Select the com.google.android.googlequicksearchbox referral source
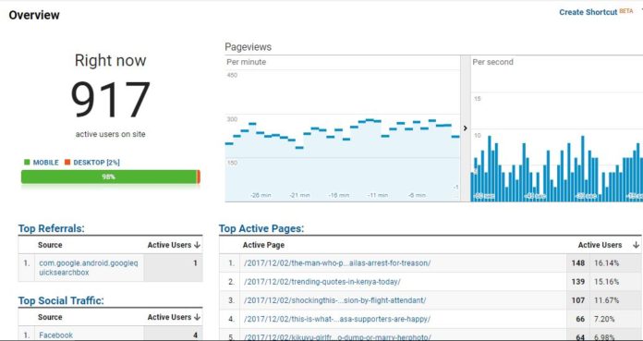The height and width of the screenshot is (341, 643). click(89, 268)
